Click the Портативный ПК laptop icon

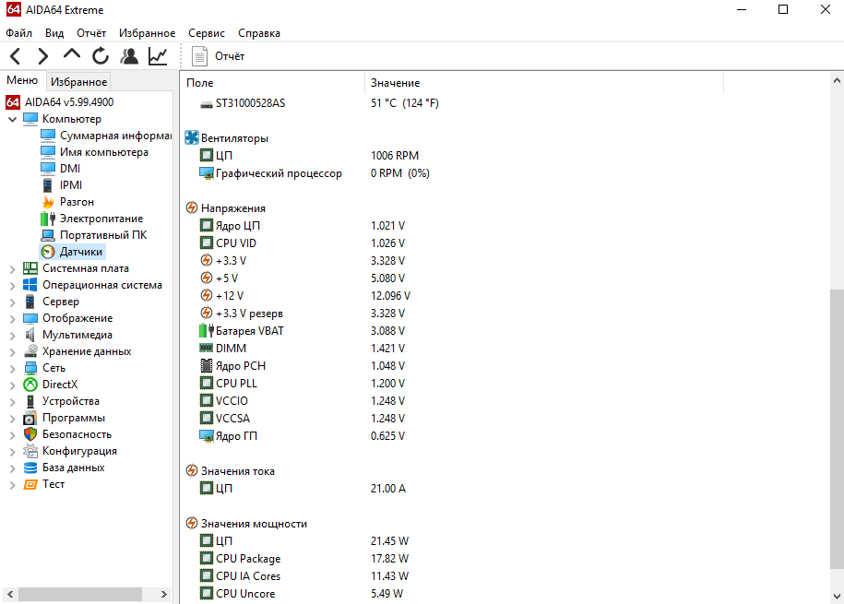pos(48,235)
